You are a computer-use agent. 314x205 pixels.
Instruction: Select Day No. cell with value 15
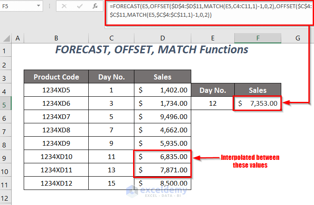point(111,183)
